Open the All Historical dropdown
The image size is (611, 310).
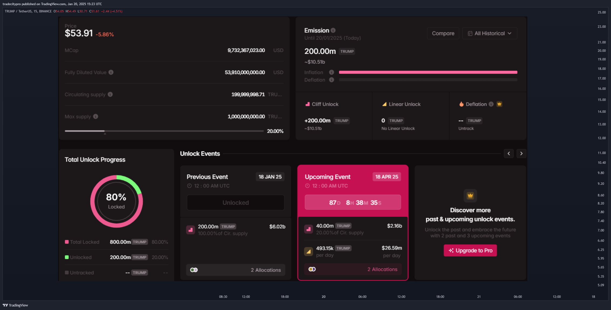pos(490,33)
